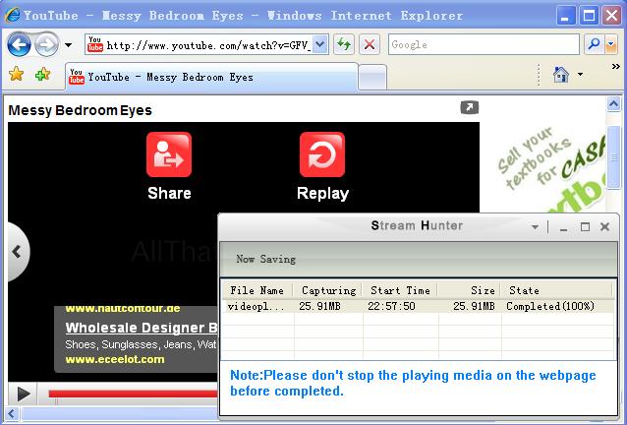Image resolution: width=627 pixels, height=425 pixels.
Task: Play the video with the play button
Action: pos(24,395)
